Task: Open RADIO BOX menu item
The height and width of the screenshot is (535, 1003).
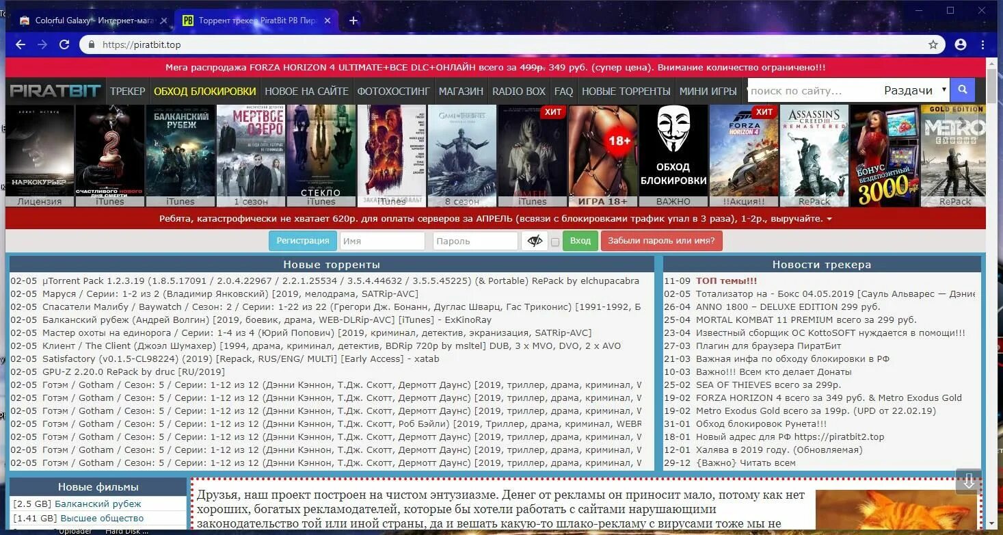Action: point(519,91)
